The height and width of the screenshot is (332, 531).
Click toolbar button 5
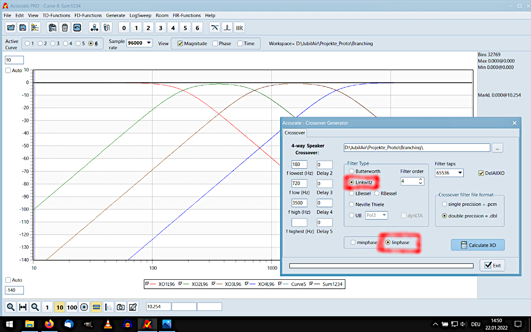click(x=185, y=28)
